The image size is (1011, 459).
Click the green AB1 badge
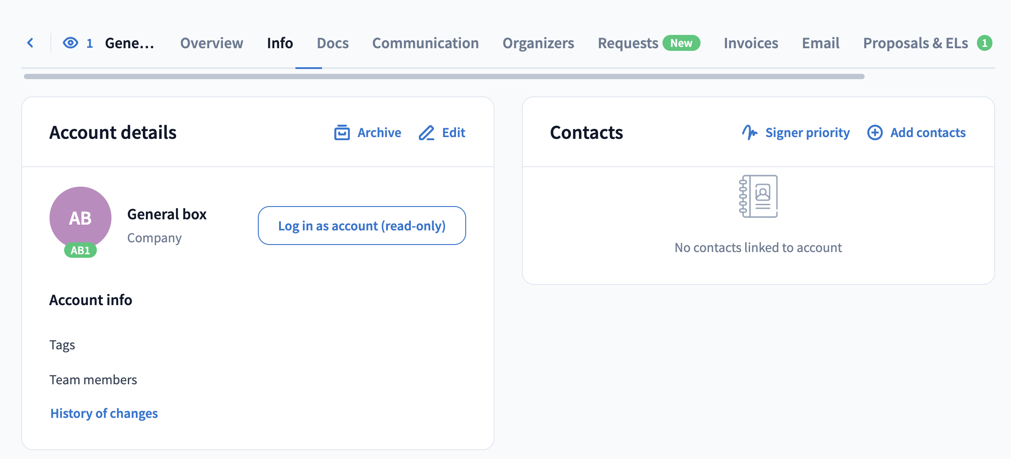[80, 250]
